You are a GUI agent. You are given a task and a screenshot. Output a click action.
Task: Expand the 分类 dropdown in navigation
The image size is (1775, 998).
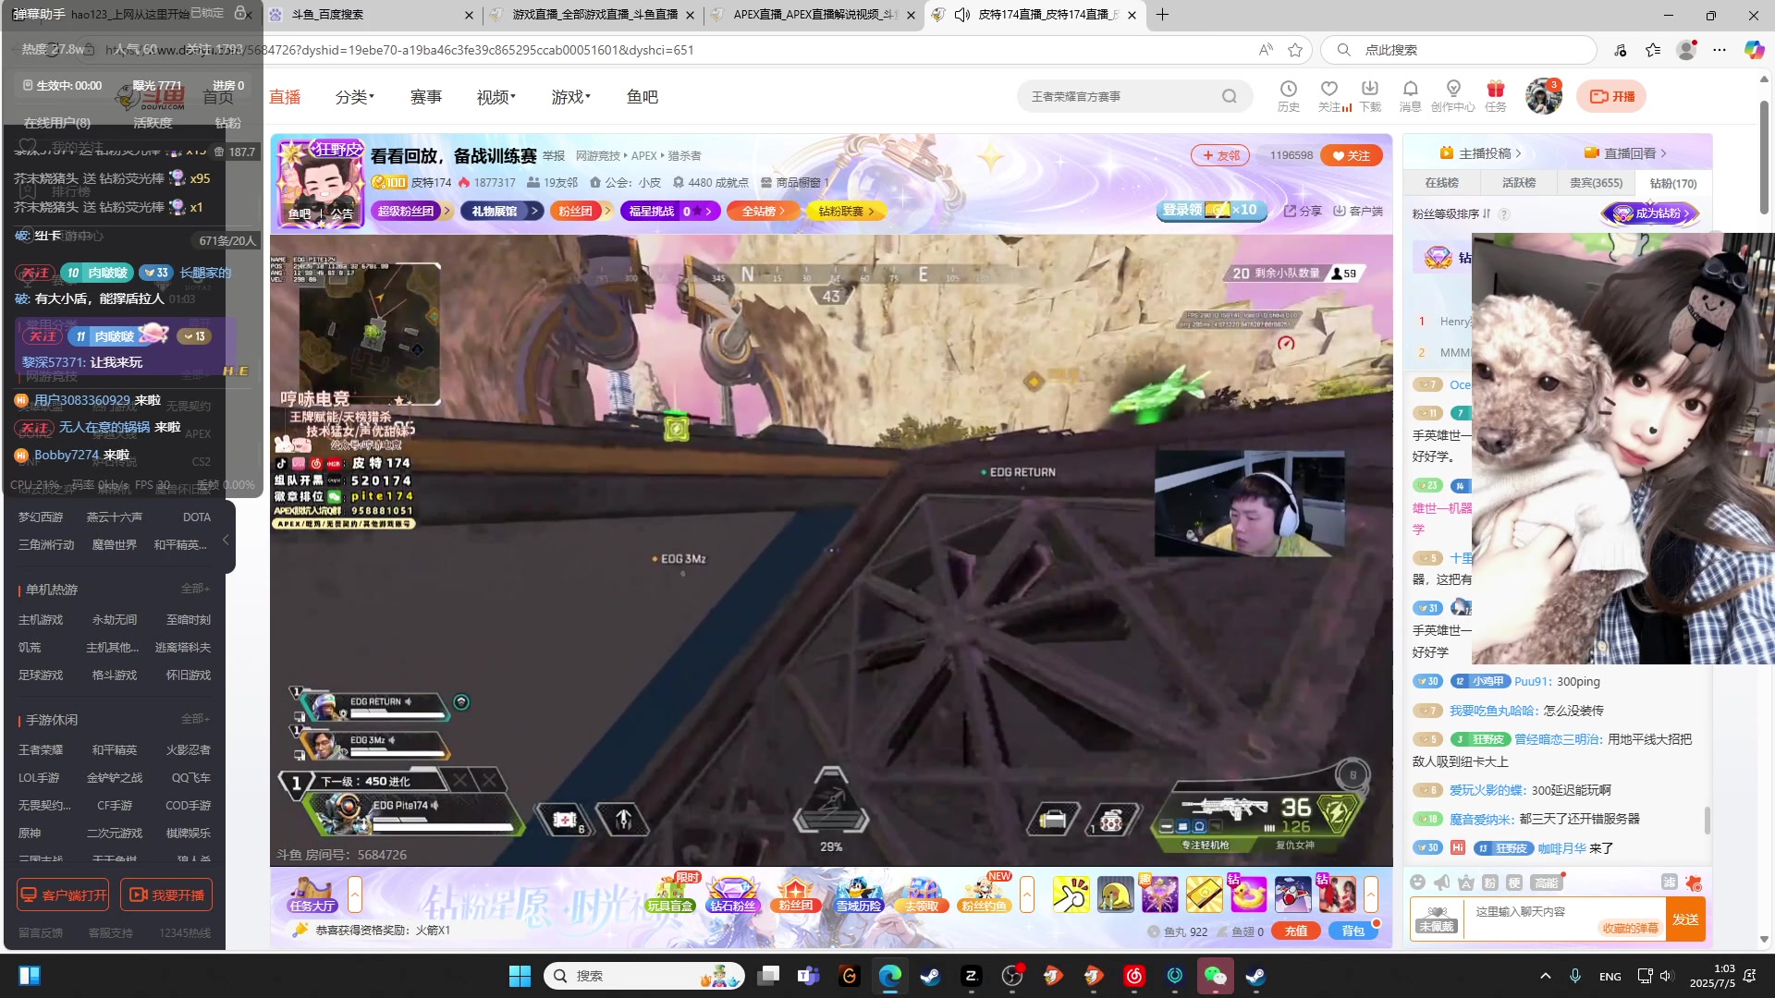click(354, 97)
